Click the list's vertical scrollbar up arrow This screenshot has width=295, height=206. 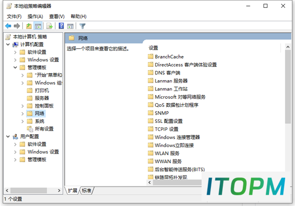point(288,47)
